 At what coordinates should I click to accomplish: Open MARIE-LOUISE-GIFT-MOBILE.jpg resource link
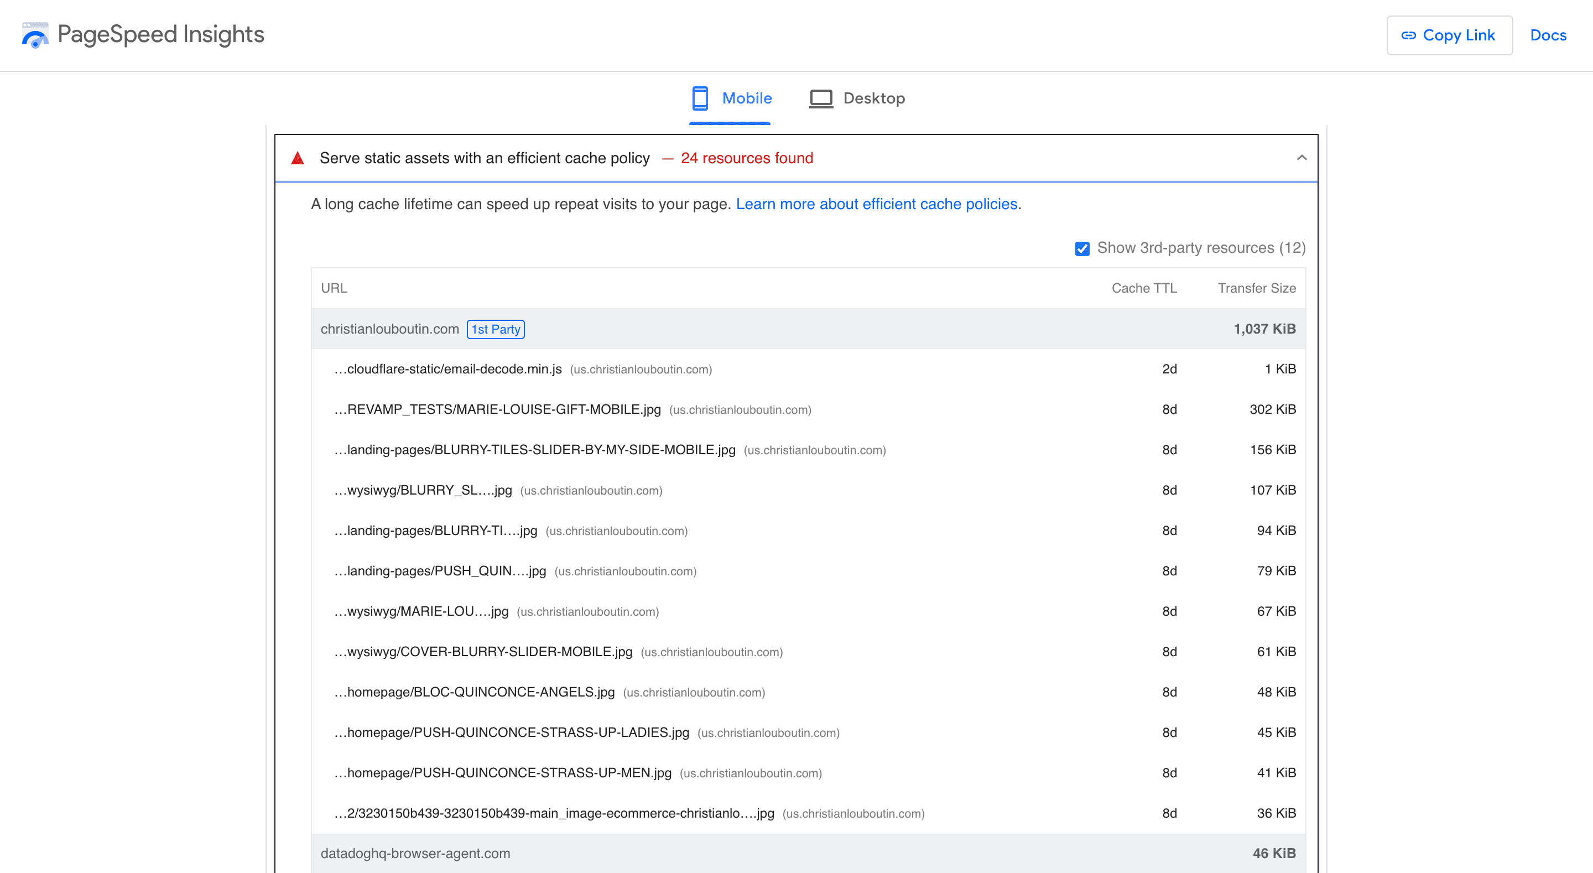tap(497, 409)
